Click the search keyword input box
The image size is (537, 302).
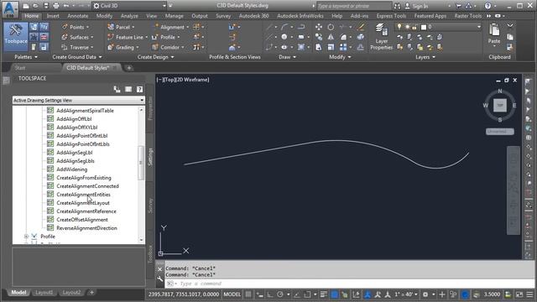click(x=354, y=6)
